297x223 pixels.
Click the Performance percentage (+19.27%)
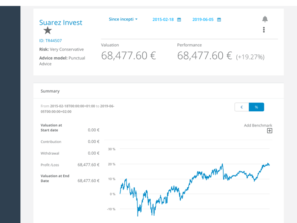click(250, 56)
